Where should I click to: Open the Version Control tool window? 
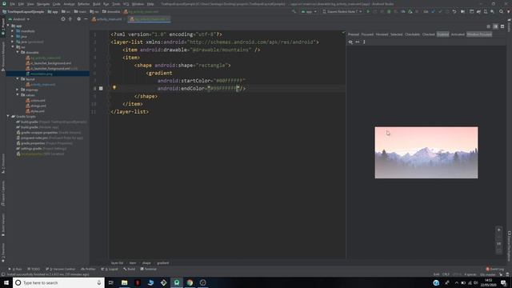tap(61, 269)
